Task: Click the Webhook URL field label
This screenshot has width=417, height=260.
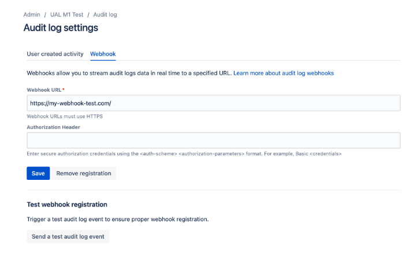Action: 44,90
